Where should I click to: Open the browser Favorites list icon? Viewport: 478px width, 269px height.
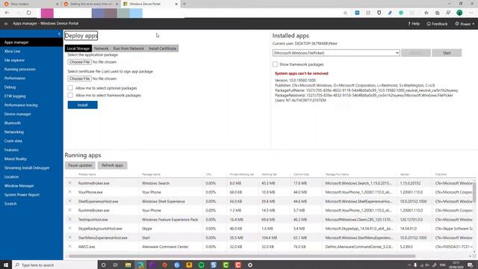coord(426,13)
